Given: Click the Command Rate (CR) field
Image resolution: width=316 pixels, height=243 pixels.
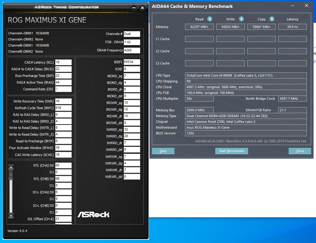Looking at the screenshot, I should pos(64,89).
